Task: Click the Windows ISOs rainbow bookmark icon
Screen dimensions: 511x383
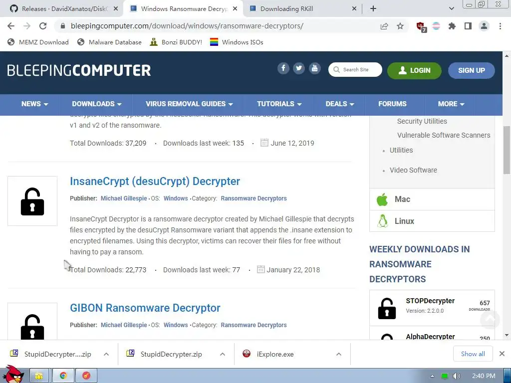Action: (214, 42)
